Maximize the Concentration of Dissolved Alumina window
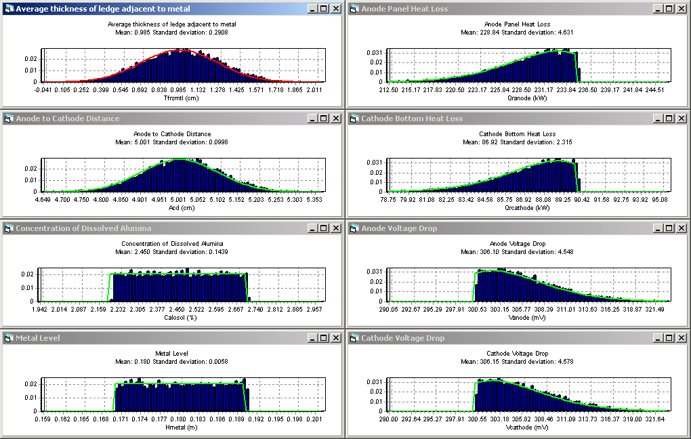Viewport: 691px width, 439px height. pos(324,228)
